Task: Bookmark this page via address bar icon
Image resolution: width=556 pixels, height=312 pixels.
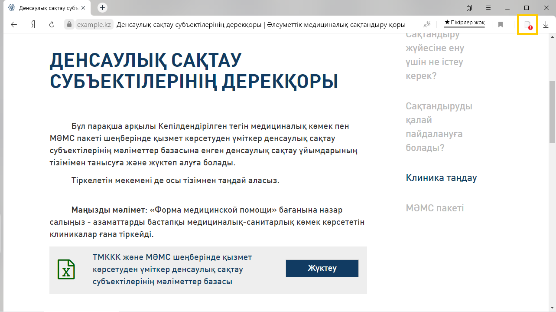Action: click(501, 25)
